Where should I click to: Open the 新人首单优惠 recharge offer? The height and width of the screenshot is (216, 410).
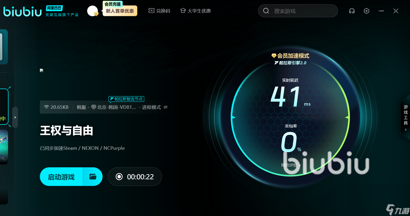pyautogui.click(x=120, y=11)
